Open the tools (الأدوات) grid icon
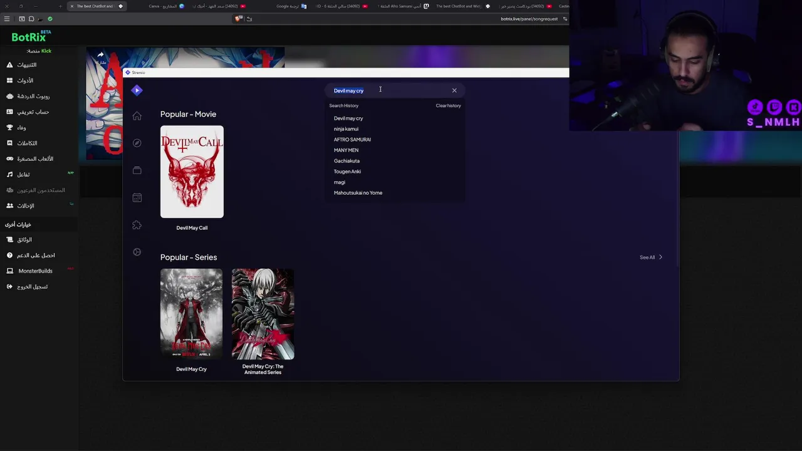Viewport: 802px width, 451px height. click(x=9, y=80)
